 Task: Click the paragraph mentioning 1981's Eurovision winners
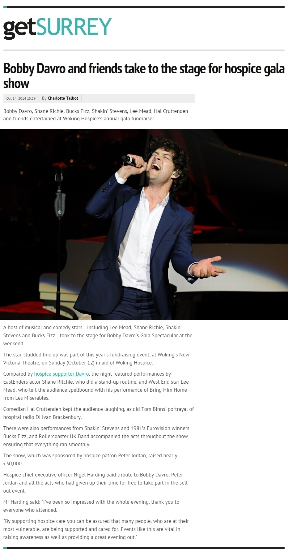click(96, 436)
